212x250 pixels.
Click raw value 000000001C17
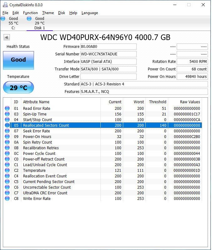pos(187,114)
